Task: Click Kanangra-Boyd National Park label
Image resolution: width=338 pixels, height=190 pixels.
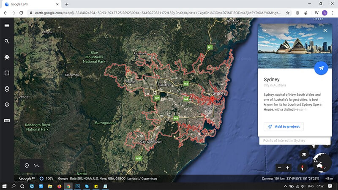Action: (37, 127)
